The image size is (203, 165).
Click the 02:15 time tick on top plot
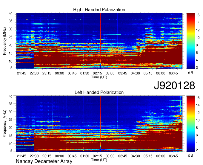click(97, 73)
